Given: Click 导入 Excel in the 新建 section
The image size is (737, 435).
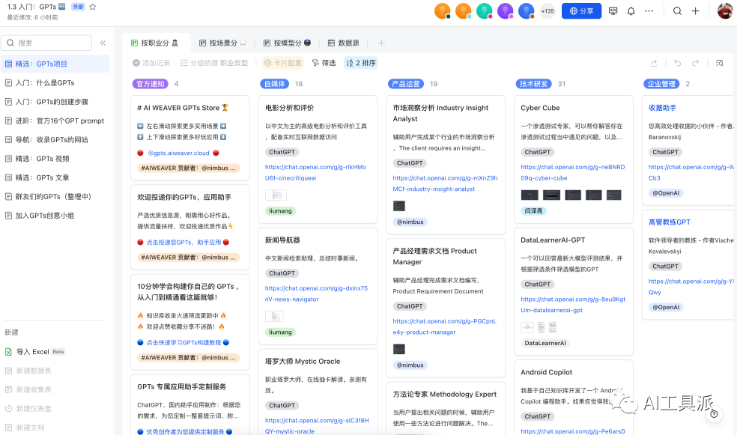Looking at the screenshot, I should pos(34,352).
